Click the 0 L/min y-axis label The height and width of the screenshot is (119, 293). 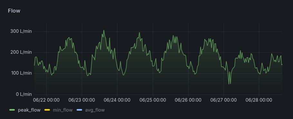coord(24,94)
